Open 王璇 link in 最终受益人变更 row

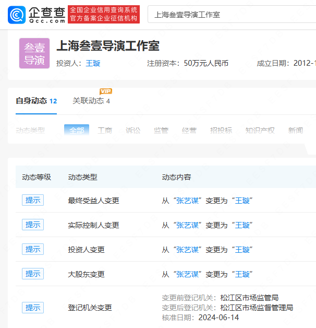pos(242,201)
